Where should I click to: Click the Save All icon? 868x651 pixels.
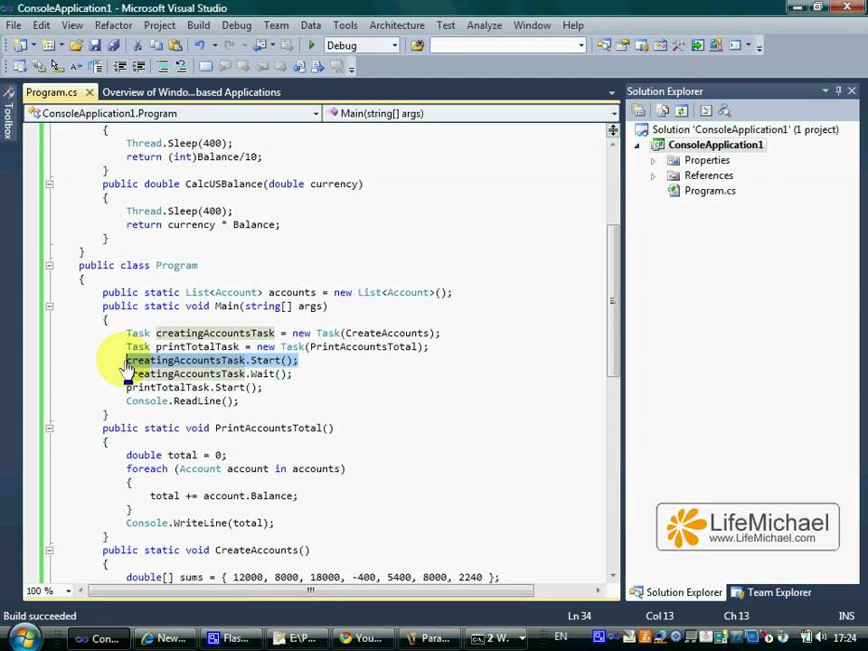(114, 45)
